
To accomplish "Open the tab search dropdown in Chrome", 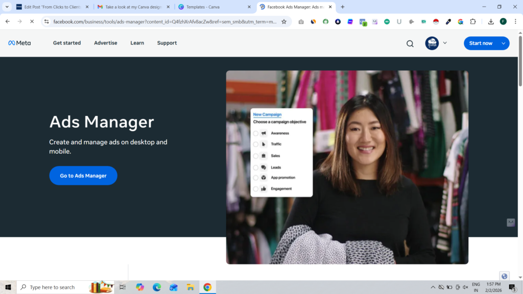I will 7,7.
